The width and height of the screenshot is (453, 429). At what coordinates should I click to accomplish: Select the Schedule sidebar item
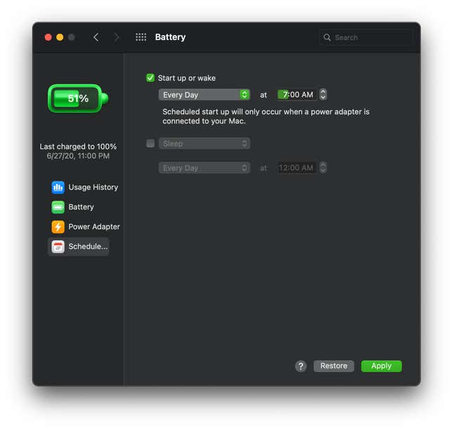pyautogui.click(x=79, y=246)
